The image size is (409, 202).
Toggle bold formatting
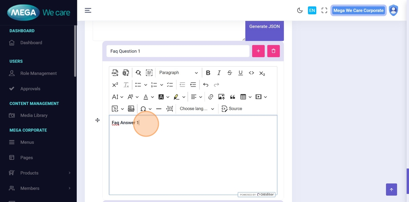pos(208,73)
